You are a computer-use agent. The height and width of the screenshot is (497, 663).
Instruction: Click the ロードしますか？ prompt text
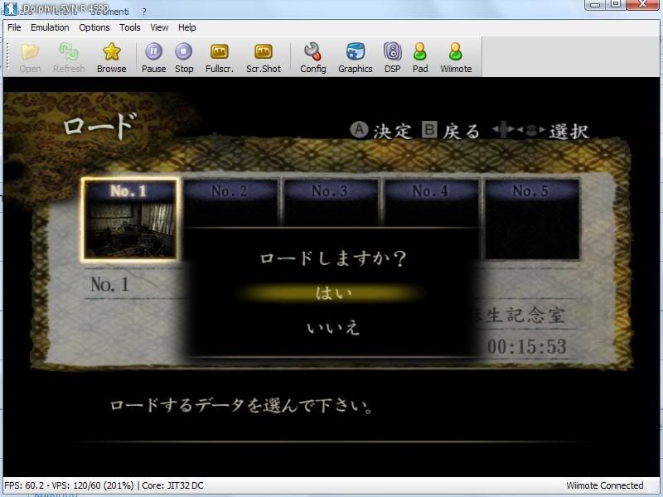(333, 258)
